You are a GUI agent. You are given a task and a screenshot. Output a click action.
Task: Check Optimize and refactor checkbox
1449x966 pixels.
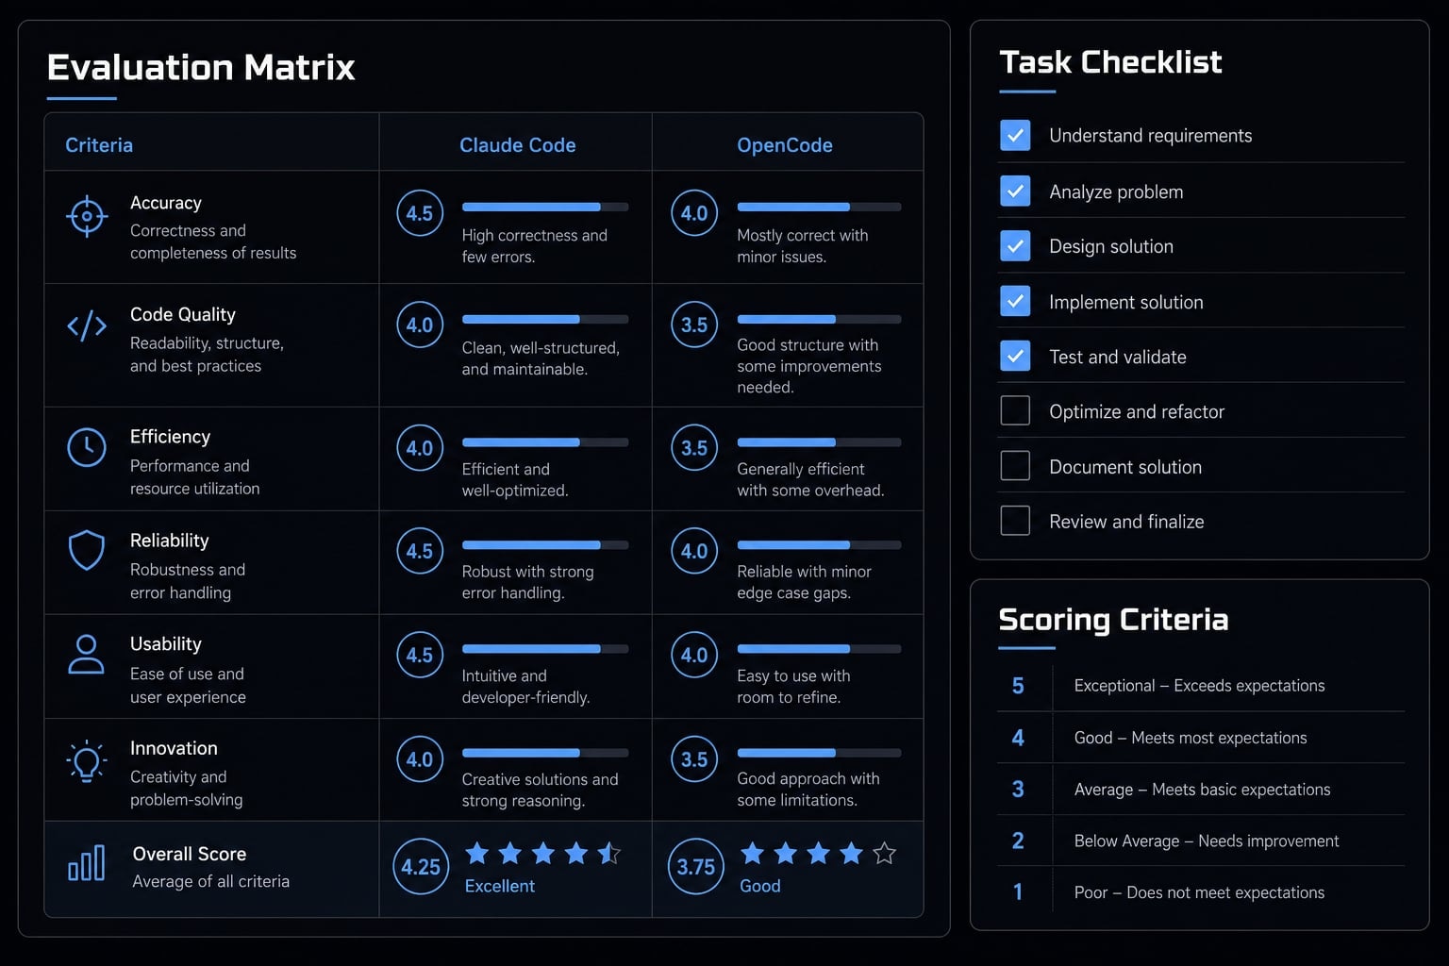coord(1015,411)
